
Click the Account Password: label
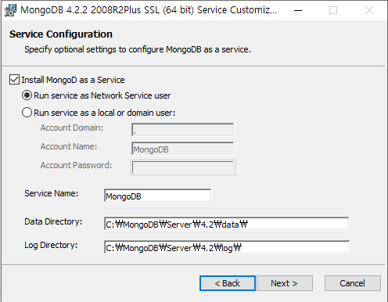pos(76,165)
